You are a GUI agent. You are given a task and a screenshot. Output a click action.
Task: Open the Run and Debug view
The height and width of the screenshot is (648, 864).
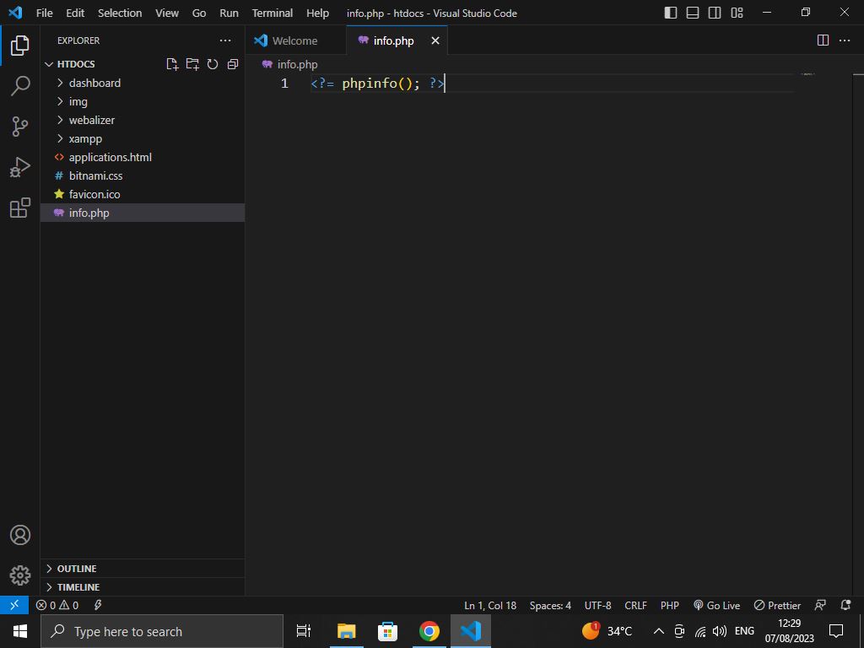pos(20,168)
